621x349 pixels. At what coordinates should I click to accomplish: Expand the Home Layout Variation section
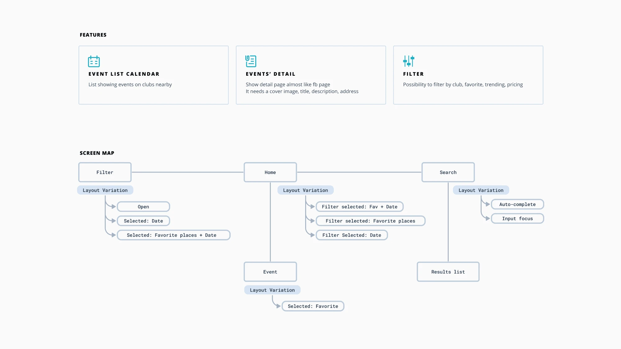pos(306,190)
